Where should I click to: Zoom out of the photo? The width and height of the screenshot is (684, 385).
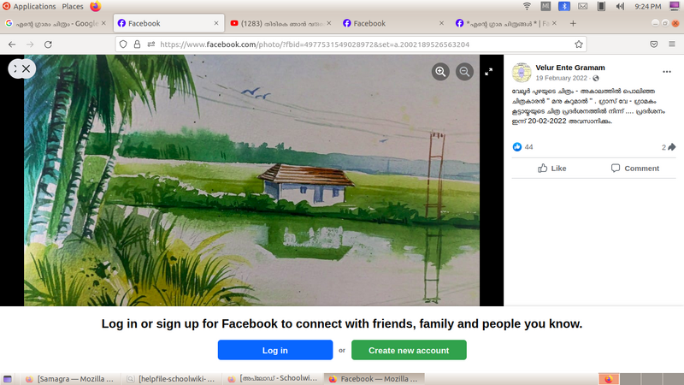pos(464,72)
